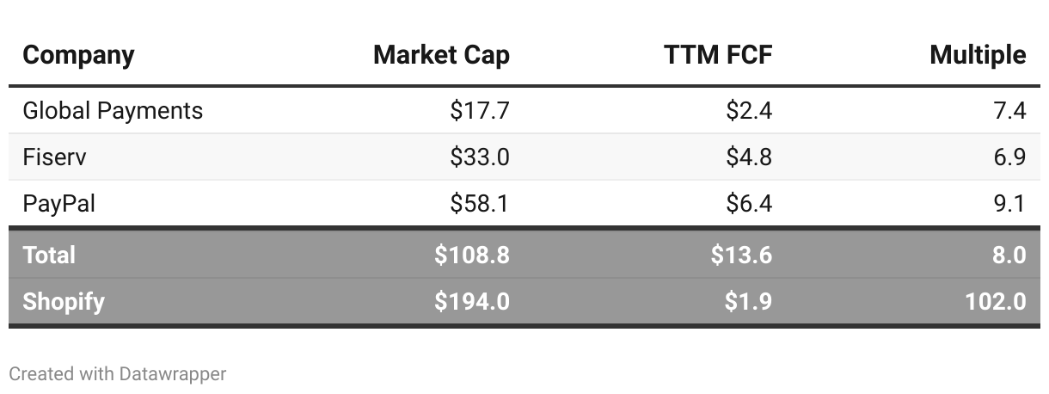Click the Created with Datawrapper link
Screen dimensions: 1049x394
(x=118, y=374)
